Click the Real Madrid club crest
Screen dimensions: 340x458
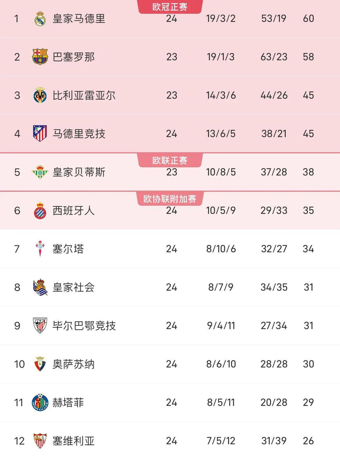click(x=40, y=19)
